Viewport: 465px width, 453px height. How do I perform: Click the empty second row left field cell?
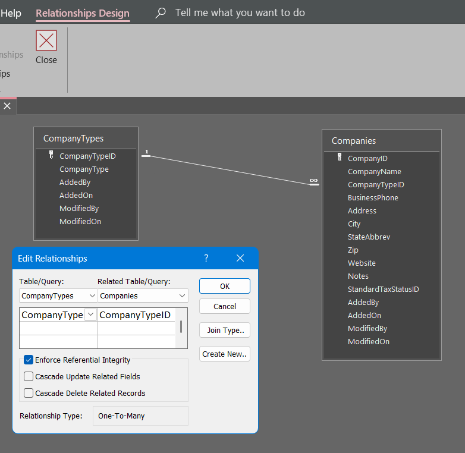click(58, 328)
